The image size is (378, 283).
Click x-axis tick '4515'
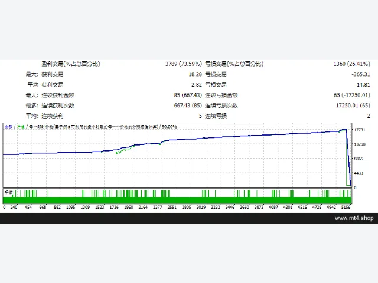pyautogui.click(x=302, y=207)
